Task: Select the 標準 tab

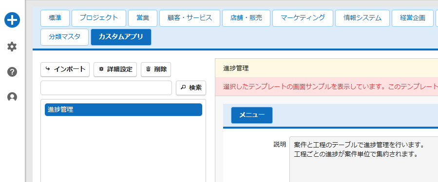Action: [x=55, y=18]
